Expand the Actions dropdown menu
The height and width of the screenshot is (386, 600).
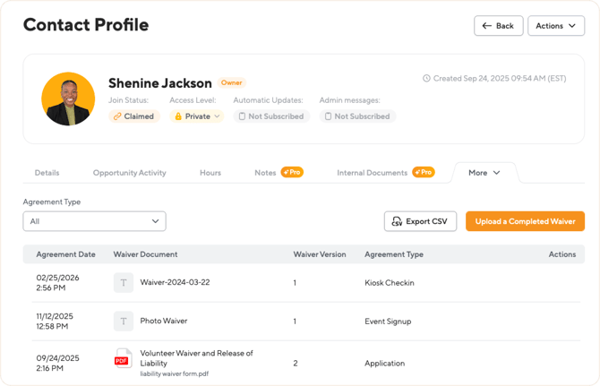coord(555,26)
